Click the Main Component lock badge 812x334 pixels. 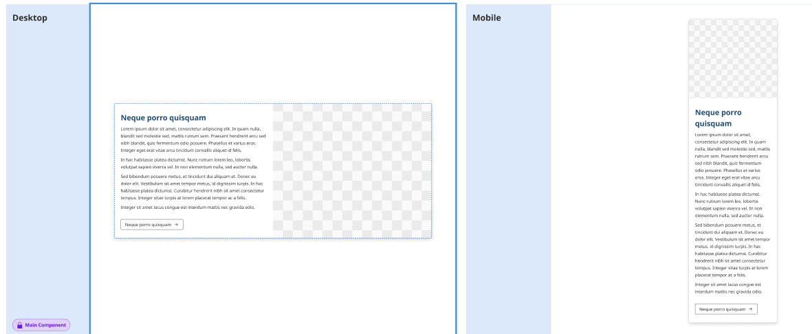click(41, 325)
